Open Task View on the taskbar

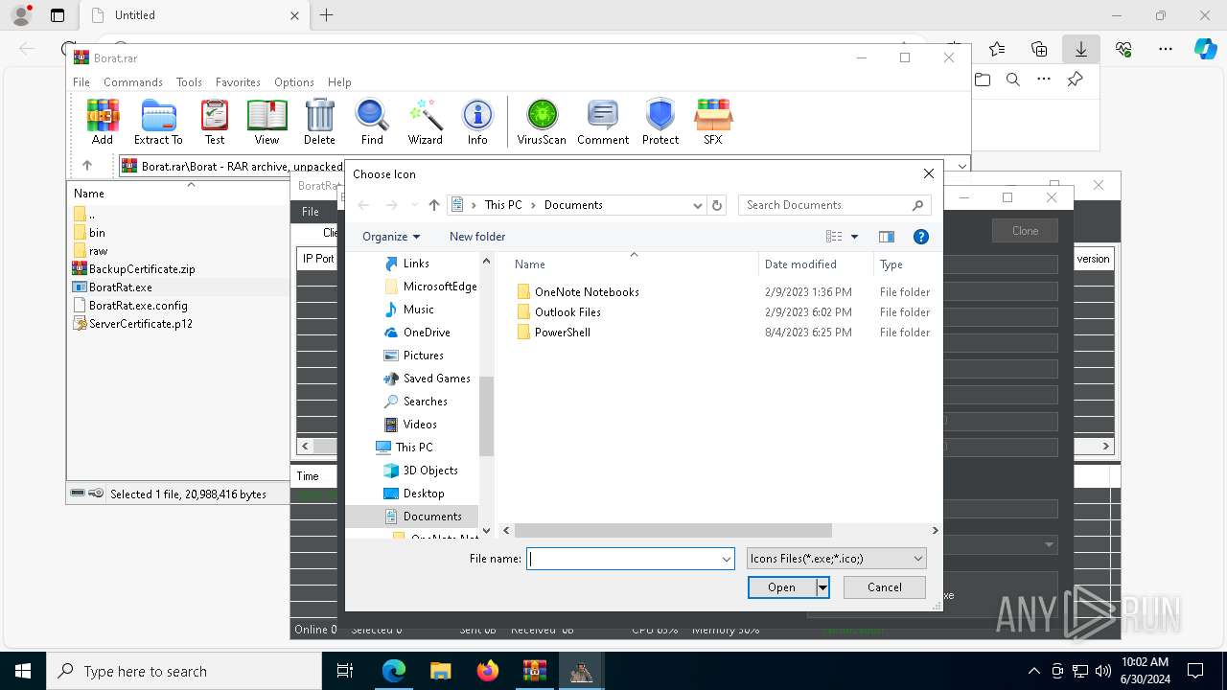point(345,671)
